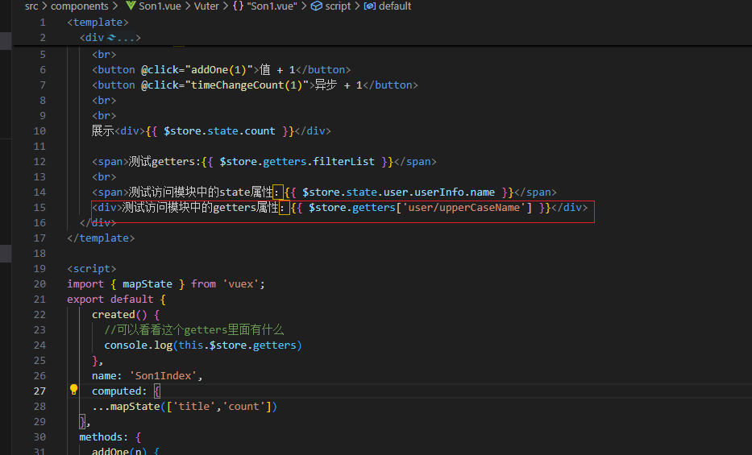
Task: Click closing template tag on line 17
Action: click(101, 238)
